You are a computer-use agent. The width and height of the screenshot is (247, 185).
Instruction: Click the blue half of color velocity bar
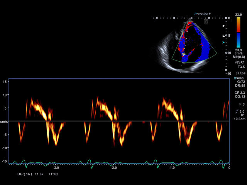pyautogui.click(x=239, y=40)
